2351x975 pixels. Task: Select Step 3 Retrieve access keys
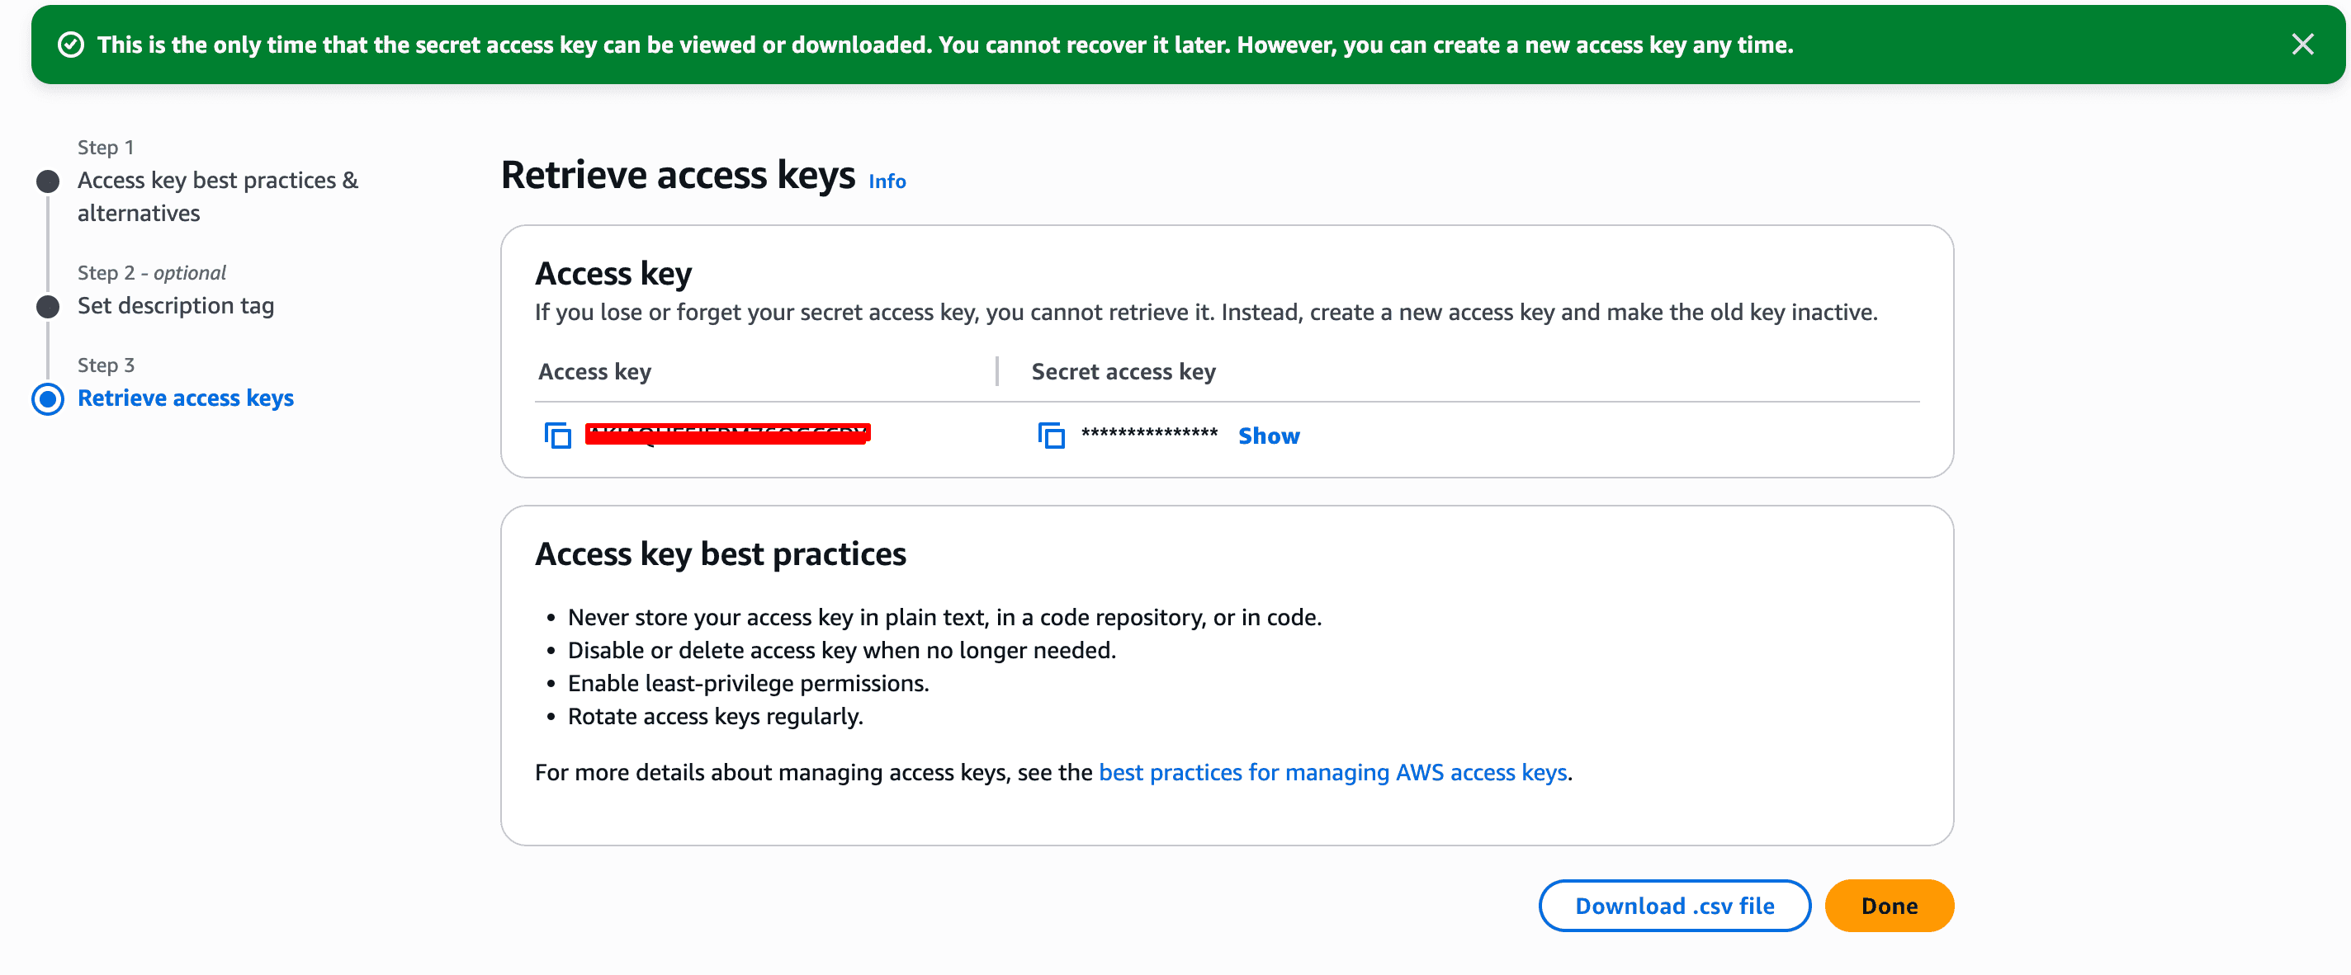[185, 398]
